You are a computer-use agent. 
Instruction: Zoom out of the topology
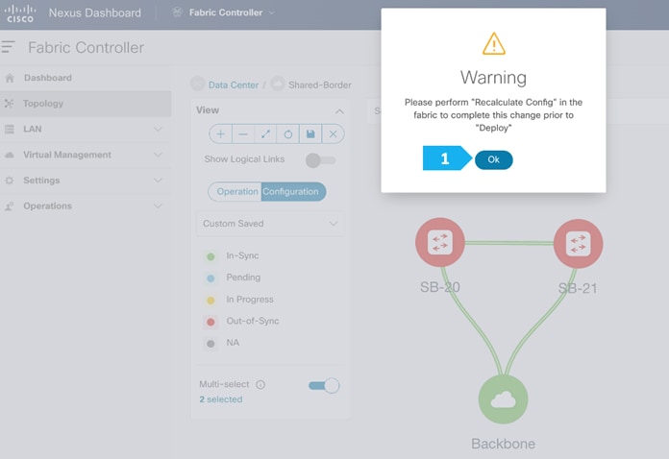pyautogui.click(x=243, y=134)
